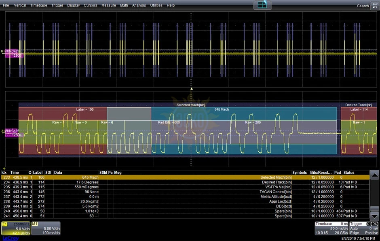The width and height of the screenshot is (380, 241).
Task: Click the Data column header
Action: pyautogui.click(x=58, y=173)
